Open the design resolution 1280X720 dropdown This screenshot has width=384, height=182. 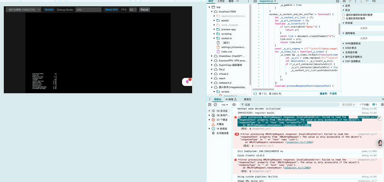click(x=24, y=10)
